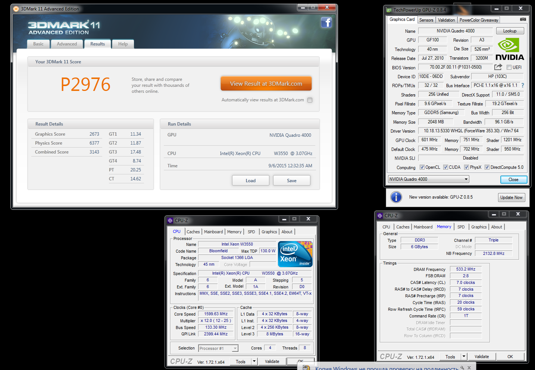Open the Validation tab in GPU-Z

(x=446, y=20)
